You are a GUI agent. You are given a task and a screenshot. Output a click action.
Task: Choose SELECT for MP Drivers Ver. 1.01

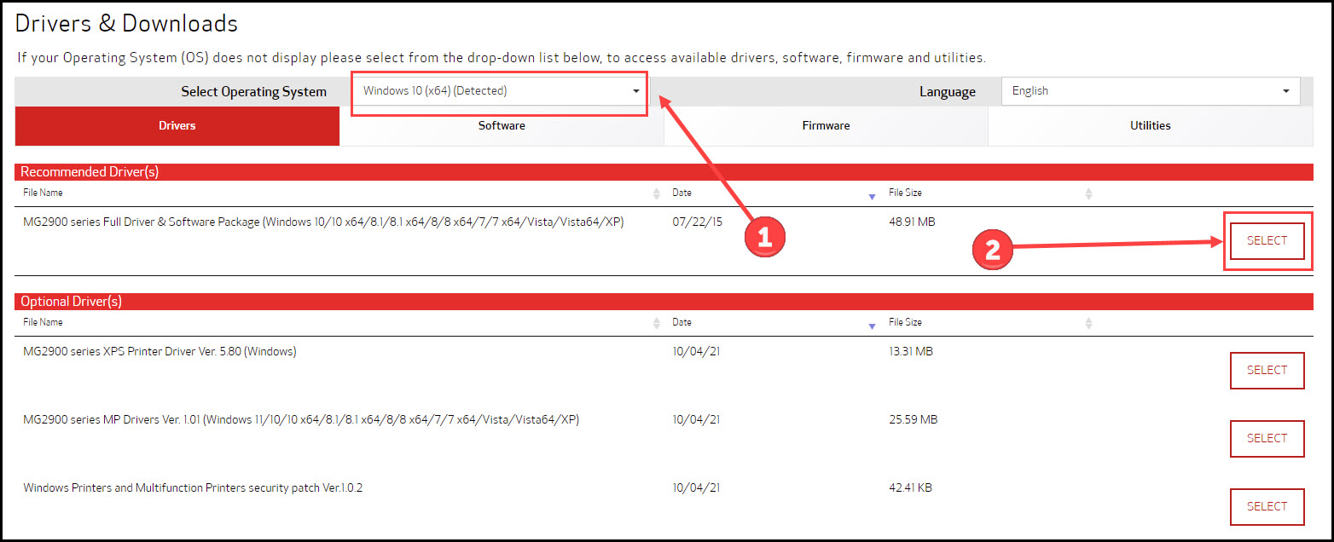[x=1267, y=439]
